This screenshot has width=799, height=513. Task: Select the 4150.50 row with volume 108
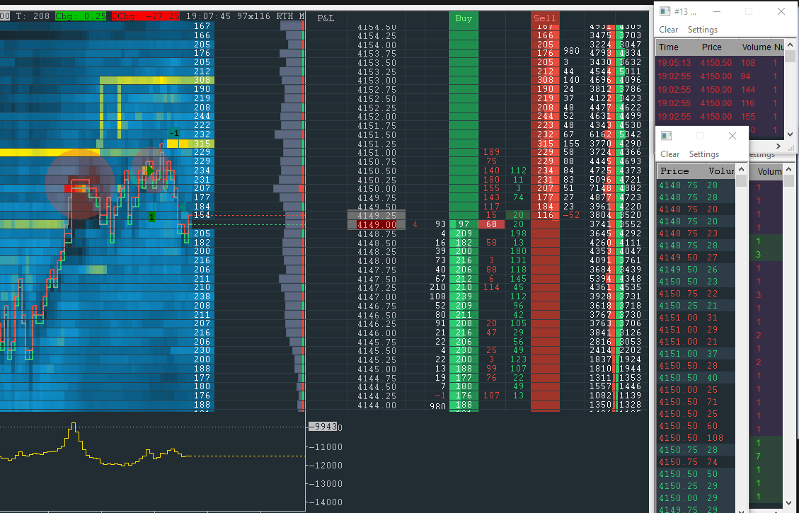coord(696,437)
